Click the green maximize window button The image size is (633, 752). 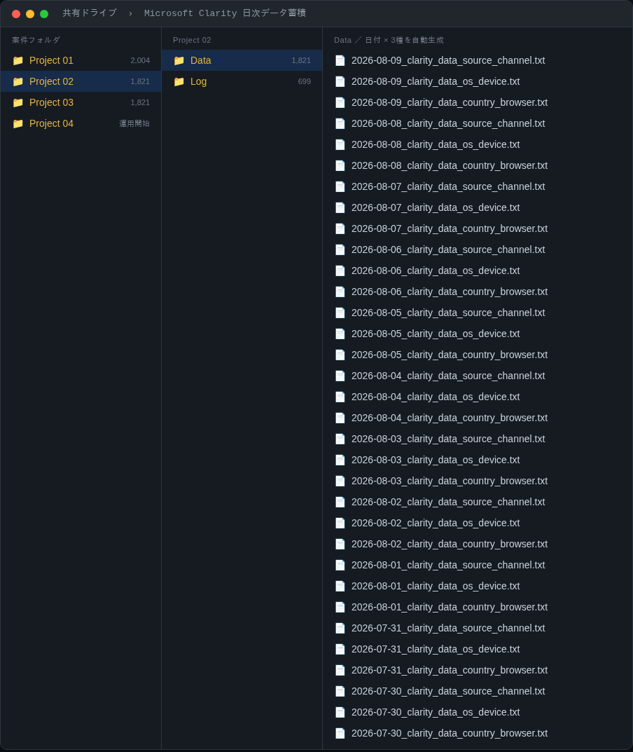click(x=44, y=14)
